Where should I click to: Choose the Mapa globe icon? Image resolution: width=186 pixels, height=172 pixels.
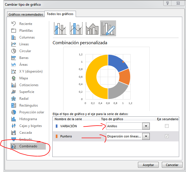pos(14,78)
